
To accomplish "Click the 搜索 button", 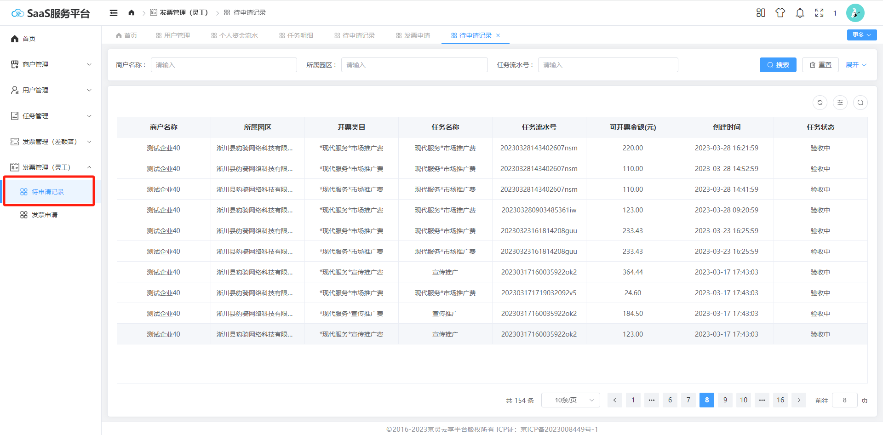I will [778, 65].
